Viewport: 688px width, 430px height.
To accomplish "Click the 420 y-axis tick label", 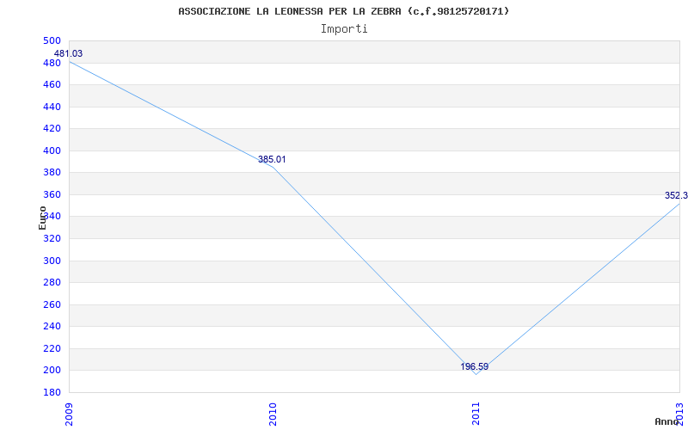I will point(52,128).
